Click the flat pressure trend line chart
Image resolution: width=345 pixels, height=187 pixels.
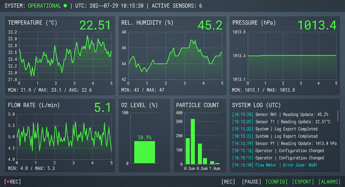(x=292, y=56)
